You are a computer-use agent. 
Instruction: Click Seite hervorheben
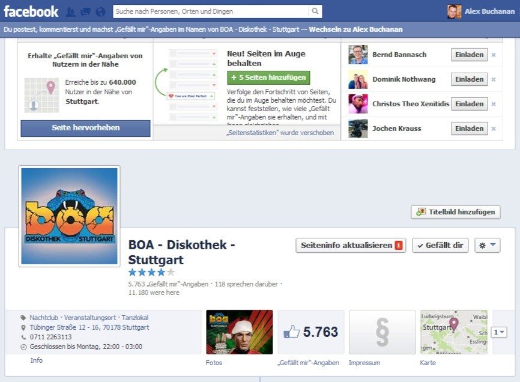coord(85,129)
